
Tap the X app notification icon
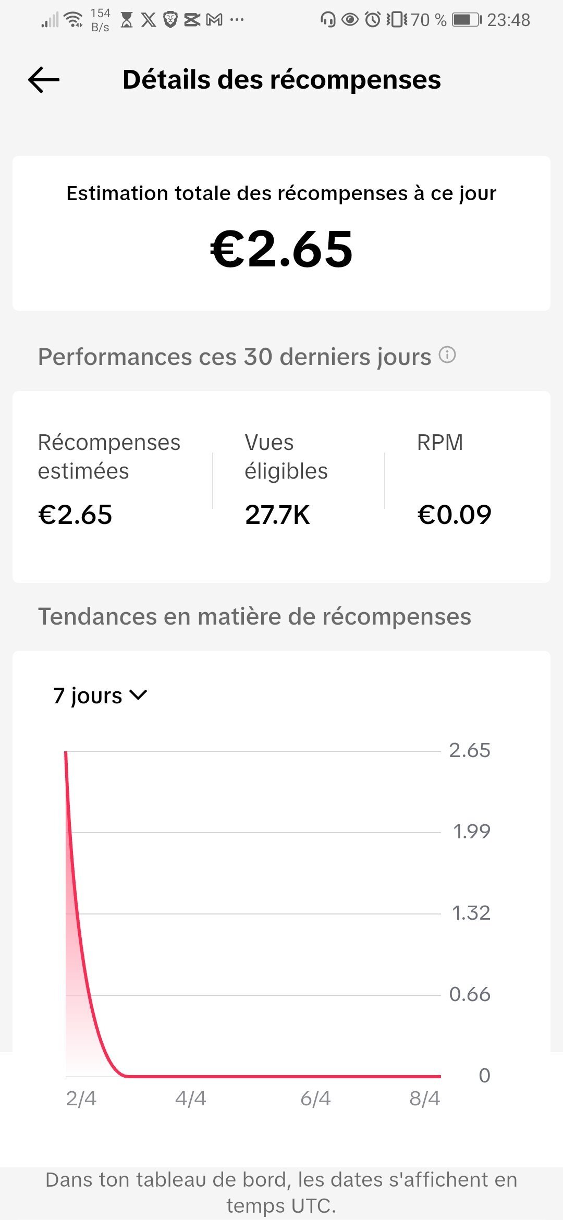[x=149, y=20]
